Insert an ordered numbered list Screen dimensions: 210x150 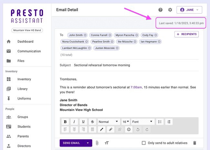click(x=169, y=122)
